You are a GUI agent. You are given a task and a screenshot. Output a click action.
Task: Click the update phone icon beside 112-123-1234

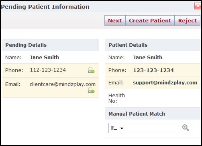point(91,70)
